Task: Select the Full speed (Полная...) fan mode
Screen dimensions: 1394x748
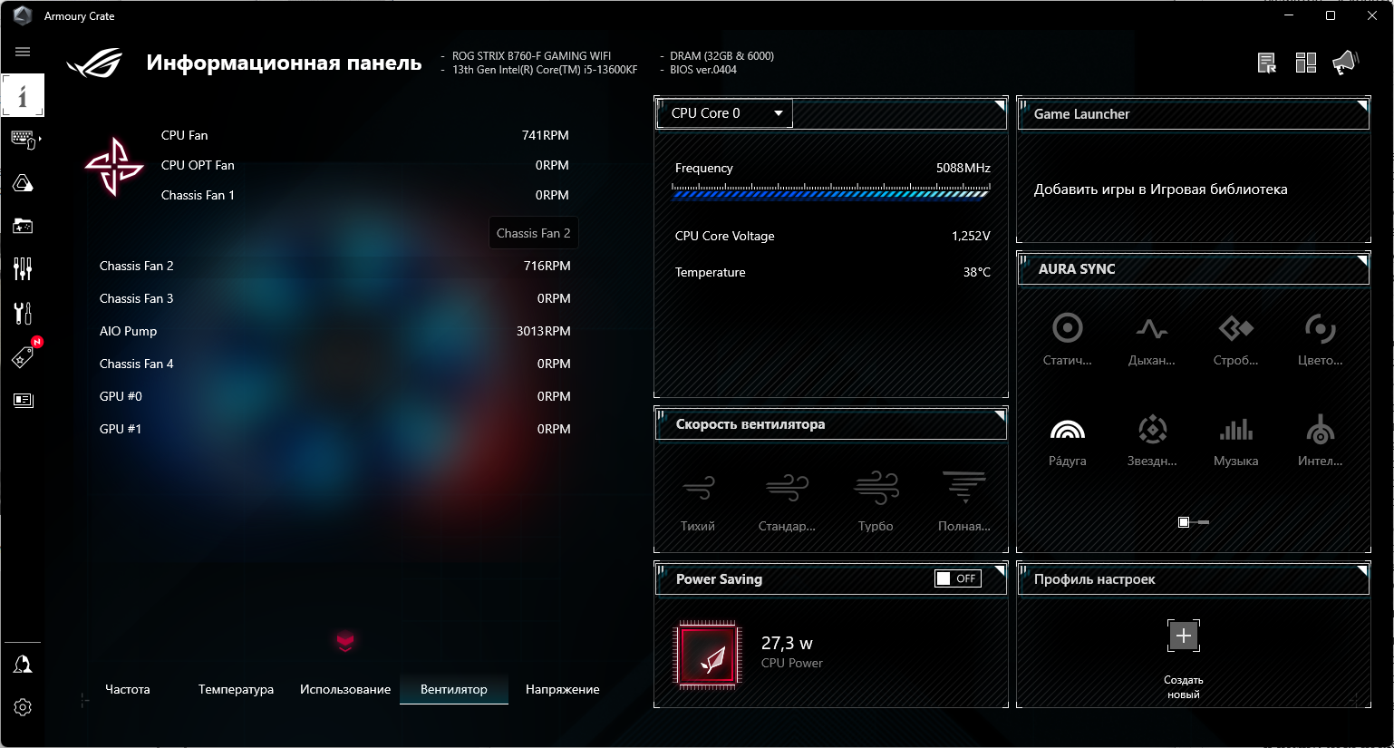Action: [x=963, y=488]
